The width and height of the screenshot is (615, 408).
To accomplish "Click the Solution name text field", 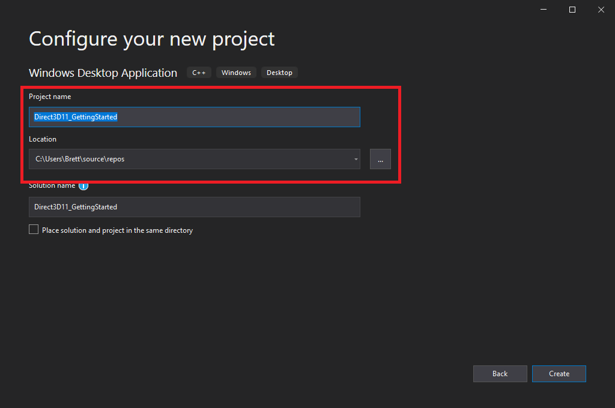I will (x=194, y=207).
